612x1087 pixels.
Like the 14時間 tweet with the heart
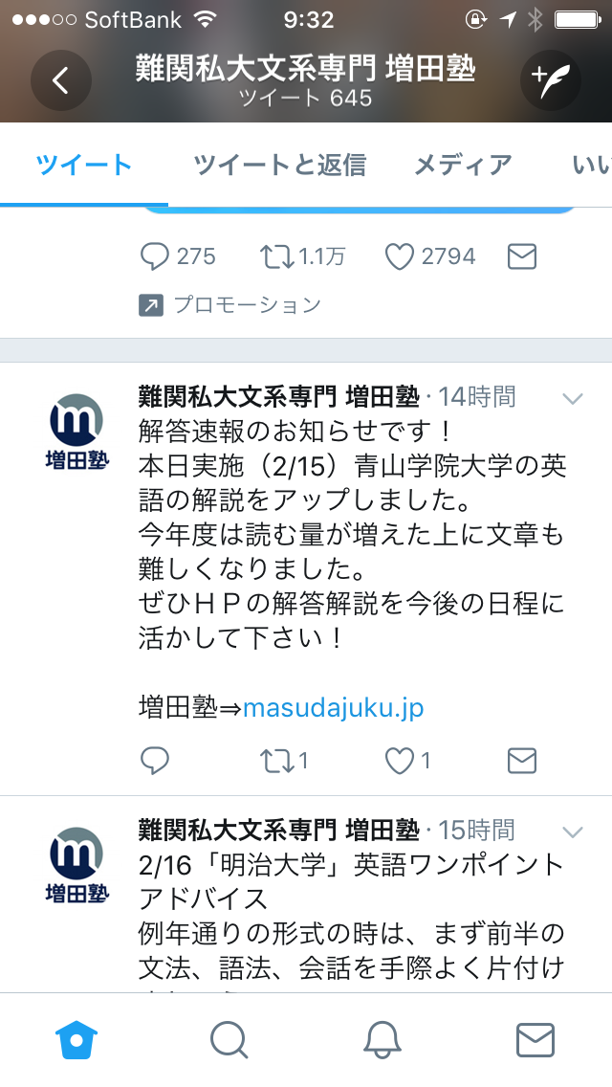click(407, 761)
